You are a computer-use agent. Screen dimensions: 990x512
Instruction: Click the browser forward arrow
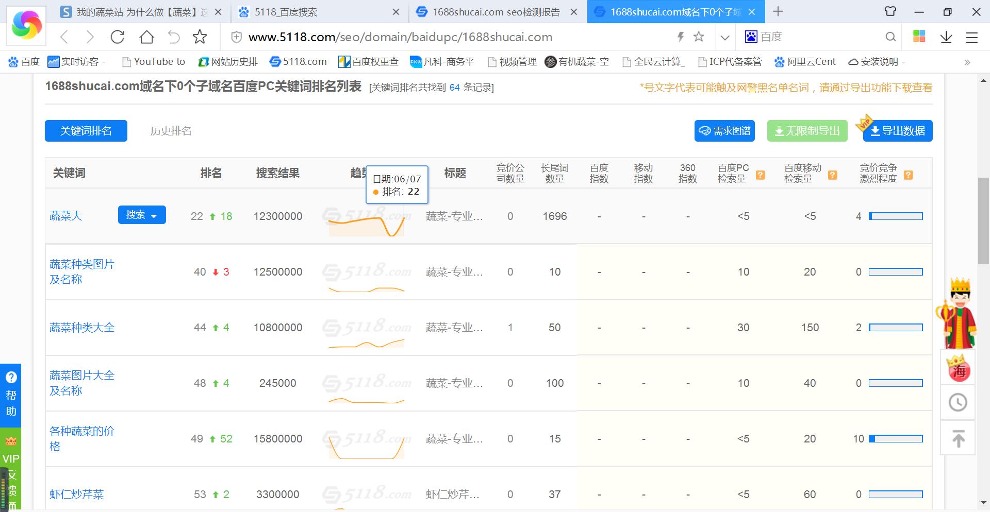click(x=90, y=37)
